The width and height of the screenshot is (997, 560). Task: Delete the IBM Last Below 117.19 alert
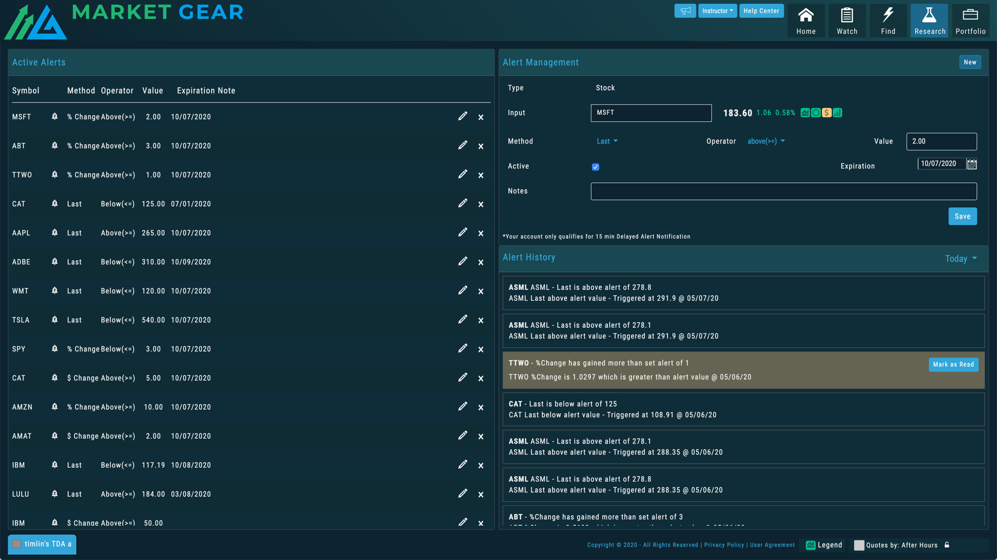click(481, 466)
